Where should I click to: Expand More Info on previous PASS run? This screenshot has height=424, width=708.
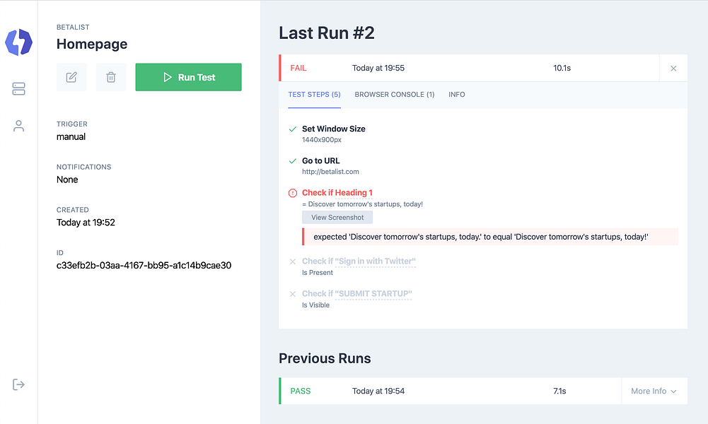click(x=654, y=391)
